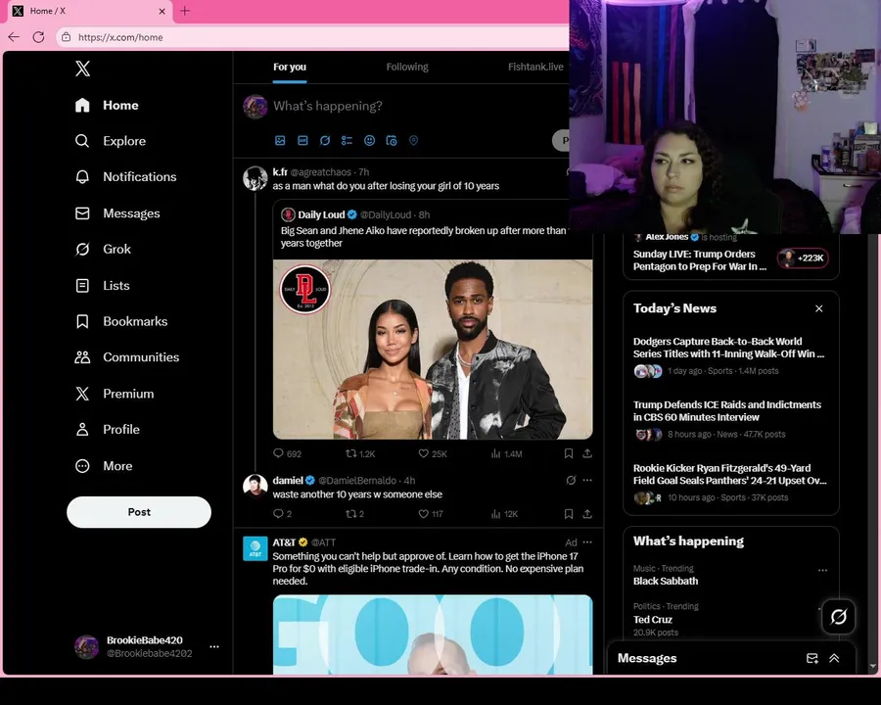Screen dimensions: 881x705
Task: Like damiel's post with 117 likes
Action: (431, 514)
